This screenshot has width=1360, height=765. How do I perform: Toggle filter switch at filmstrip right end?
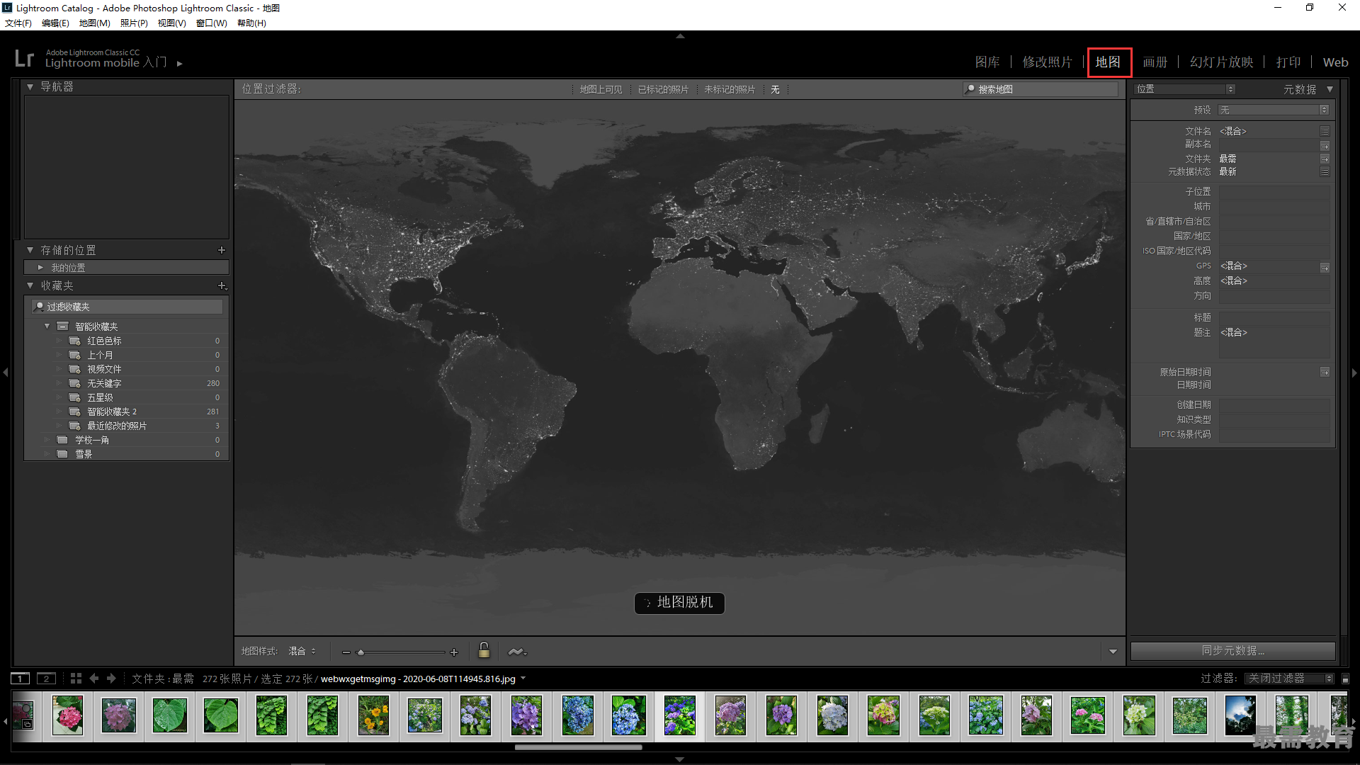(x=1346, y=679)
